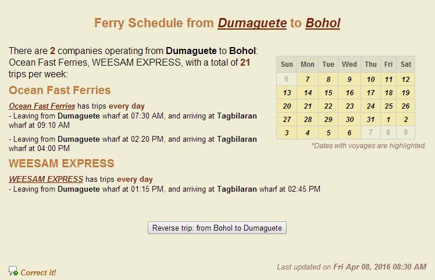Open the Bohol link in the title
435x280 pixels.
(323, 23)
